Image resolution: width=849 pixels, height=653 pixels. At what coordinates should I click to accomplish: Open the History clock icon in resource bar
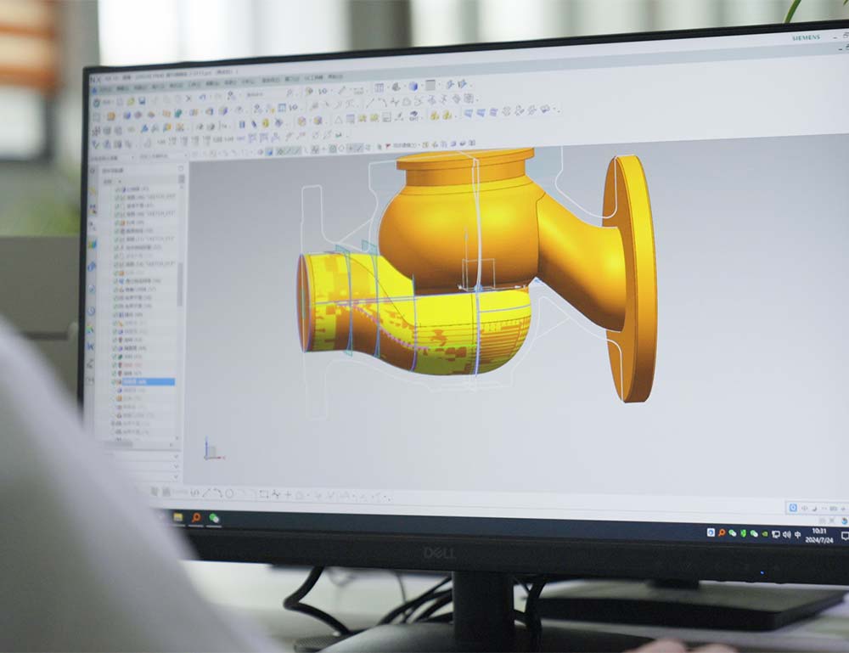pos(91,312)
